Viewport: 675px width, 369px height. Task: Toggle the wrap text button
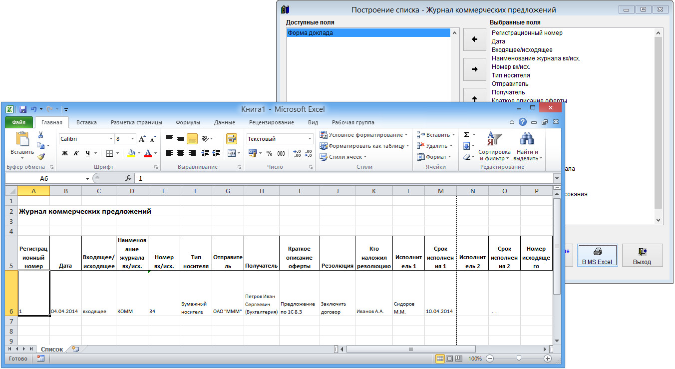click(231, 139)
